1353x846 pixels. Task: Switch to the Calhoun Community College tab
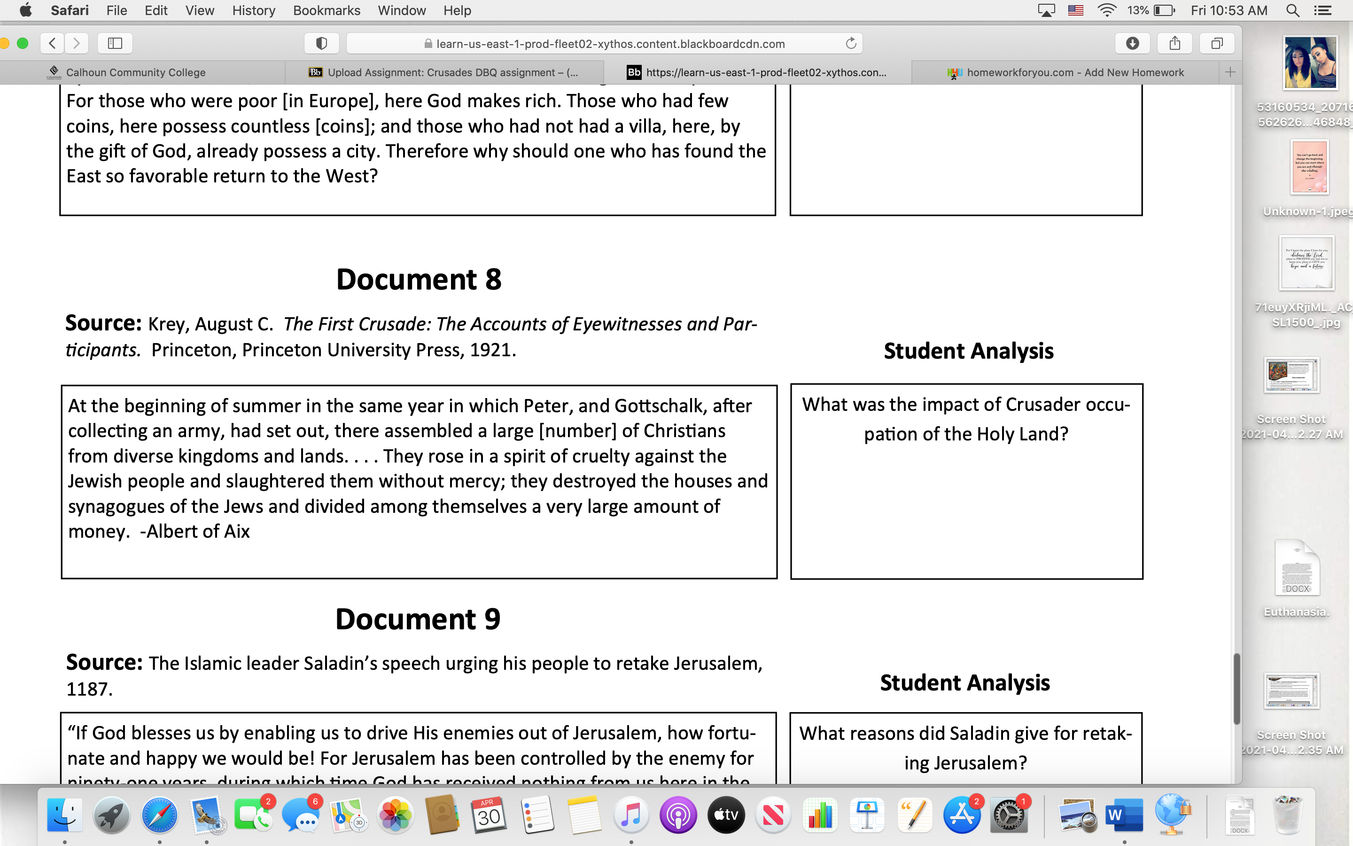pos(135,72)
